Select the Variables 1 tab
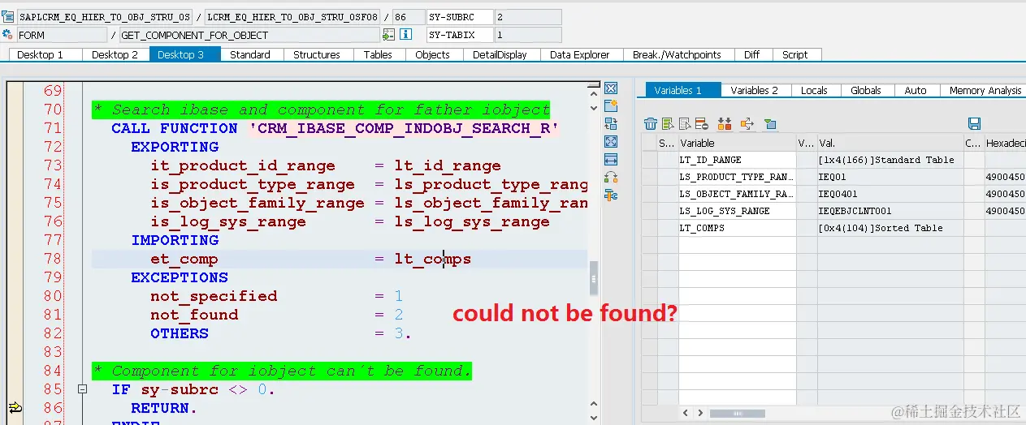This screenshot has width=1026, height=425. click(x=684, y=90)
